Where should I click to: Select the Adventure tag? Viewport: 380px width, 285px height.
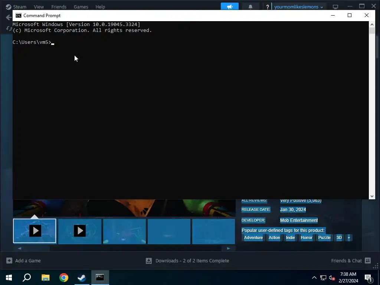pos(253,238)
